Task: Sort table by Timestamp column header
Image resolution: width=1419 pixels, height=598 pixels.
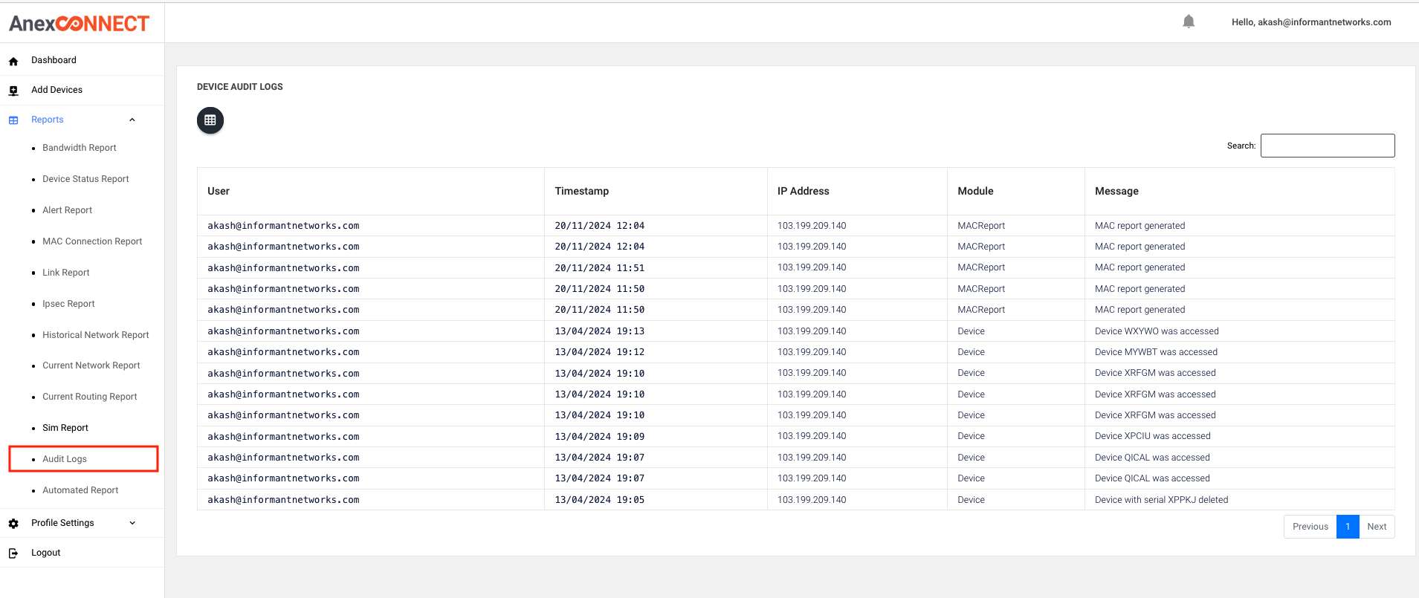Action: coord(581,191)
